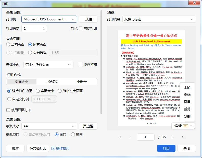Check 使用双面打印 checkbox

point(8,110)
